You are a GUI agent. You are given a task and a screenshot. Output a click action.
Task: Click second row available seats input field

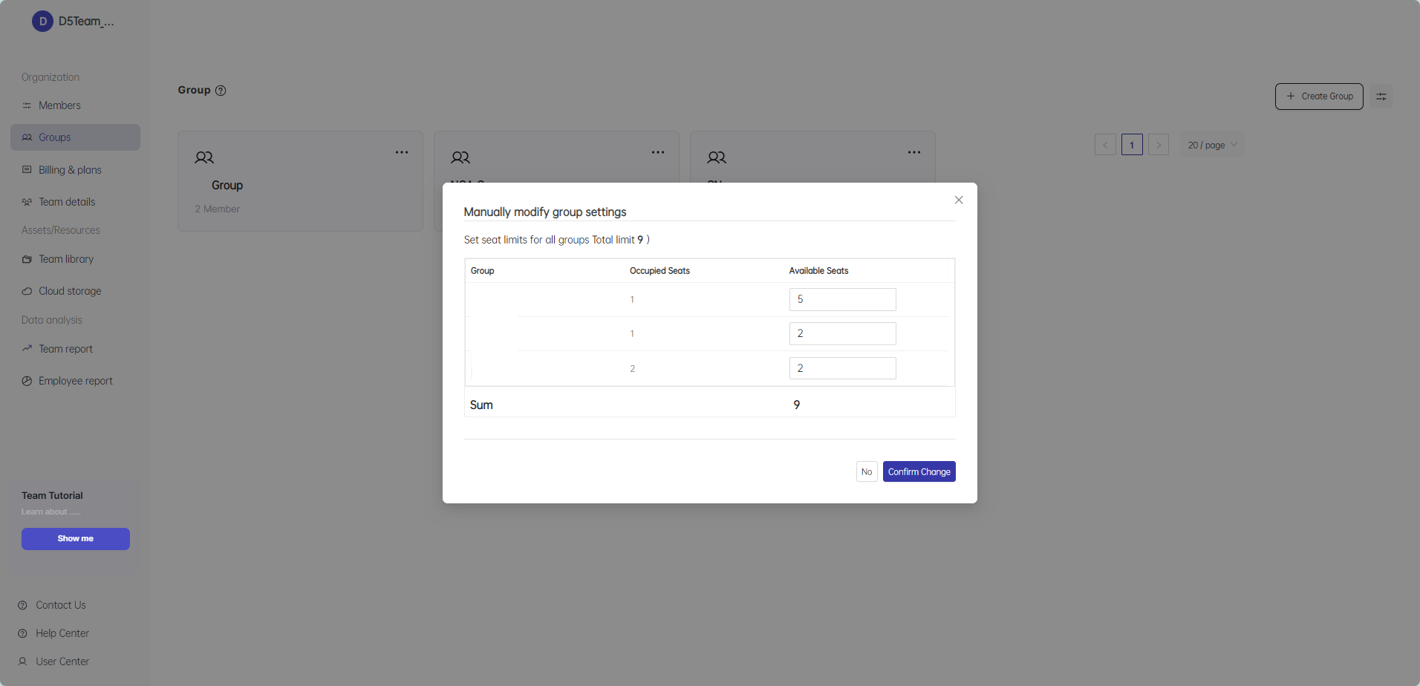pyautogui.click(x=842, y=334)
